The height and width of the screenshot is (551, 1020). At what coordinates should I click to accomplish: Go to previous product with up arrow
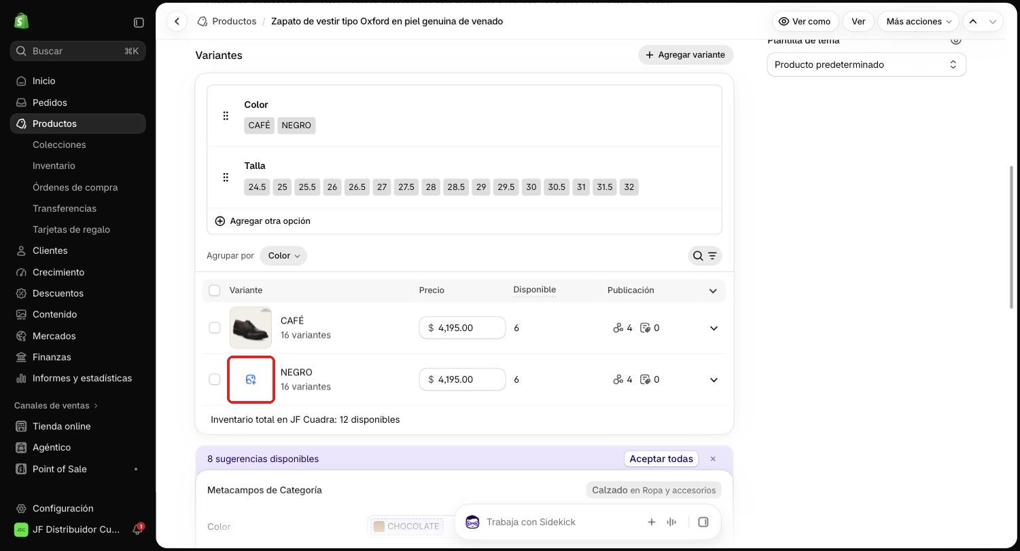click(973, 21)
